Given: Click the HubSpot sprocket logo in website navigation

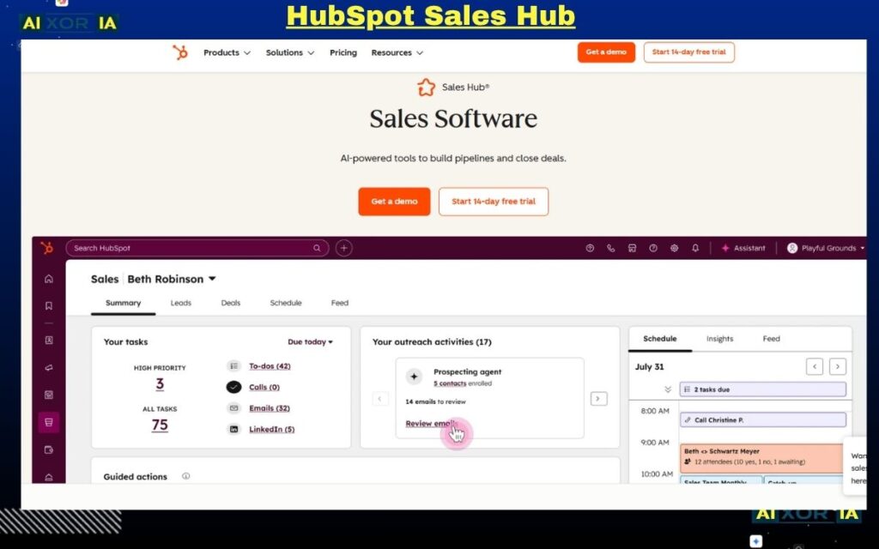Looking at the screenshot, I should tap(180, 52).
